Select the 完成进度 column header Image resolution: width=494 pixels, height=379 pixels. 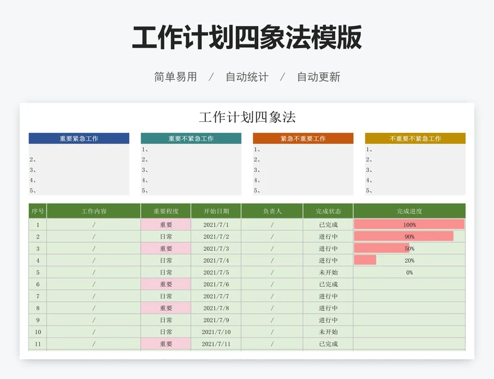point(409,211)
